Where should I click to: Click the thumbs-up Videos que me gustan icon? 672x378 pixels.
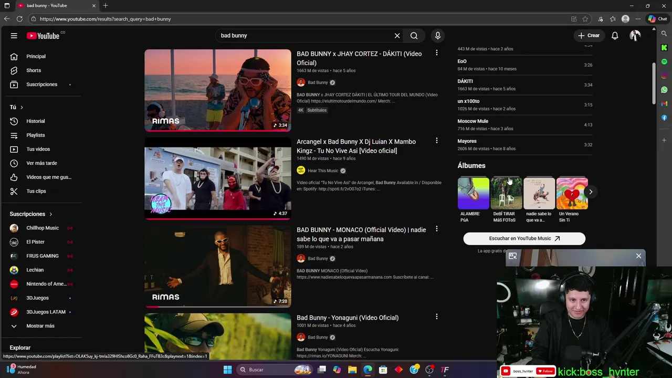[14, 177]
